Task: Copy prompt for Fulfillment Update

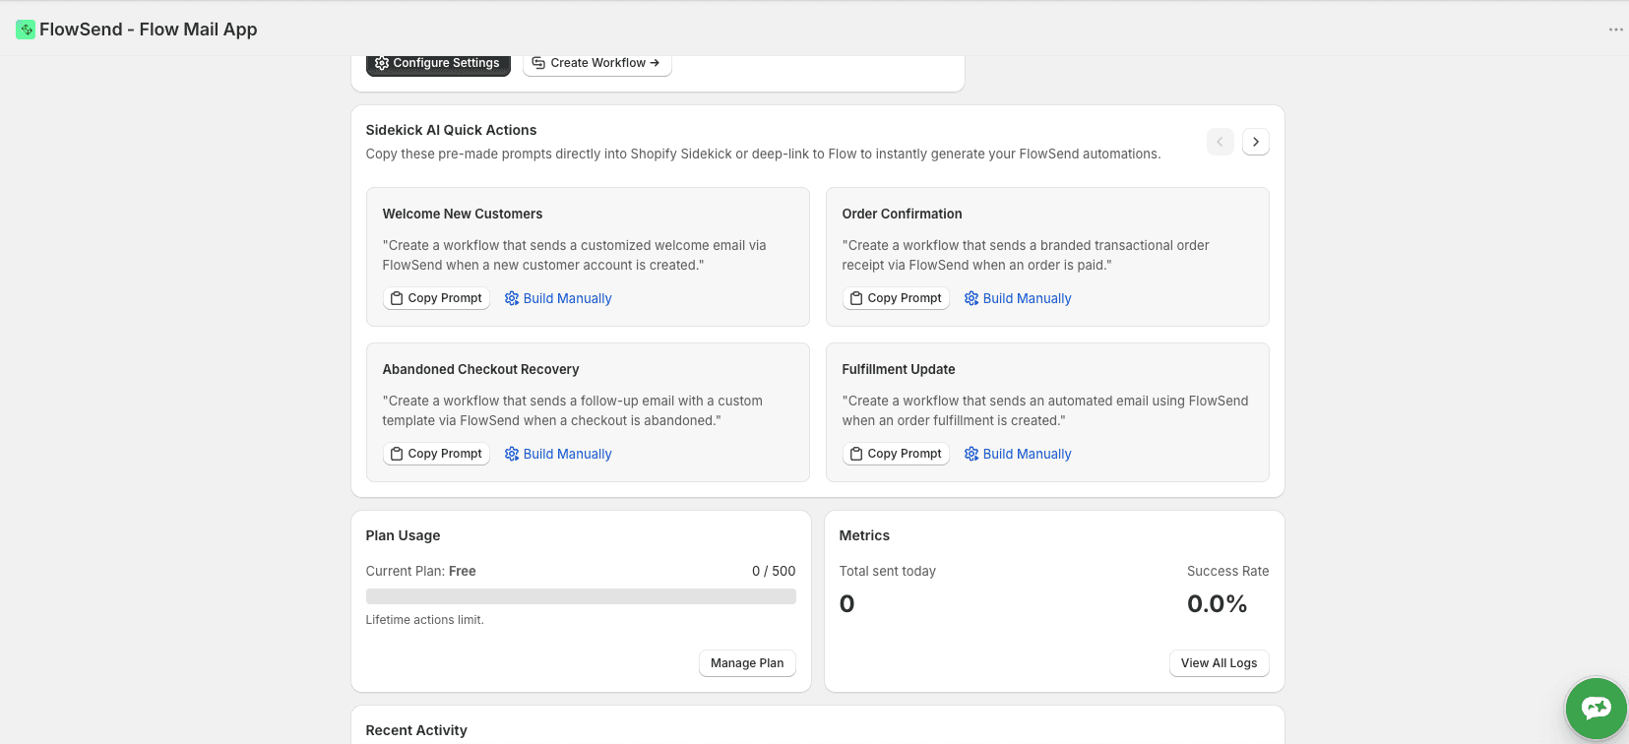Action: [x=896, y=454]
